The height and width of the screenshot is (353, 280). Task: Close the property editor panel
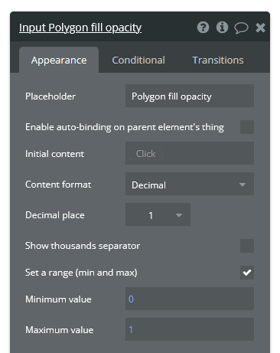pyautogui.click(x=260, y=28)
